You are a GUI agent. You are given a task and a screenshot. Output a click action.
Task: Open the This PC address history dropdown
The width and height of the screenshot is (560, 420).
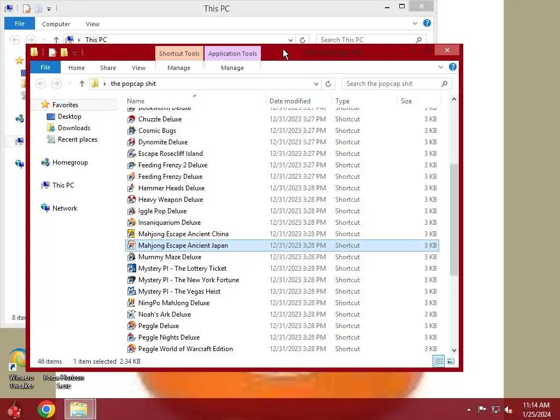tap(290, 40)
